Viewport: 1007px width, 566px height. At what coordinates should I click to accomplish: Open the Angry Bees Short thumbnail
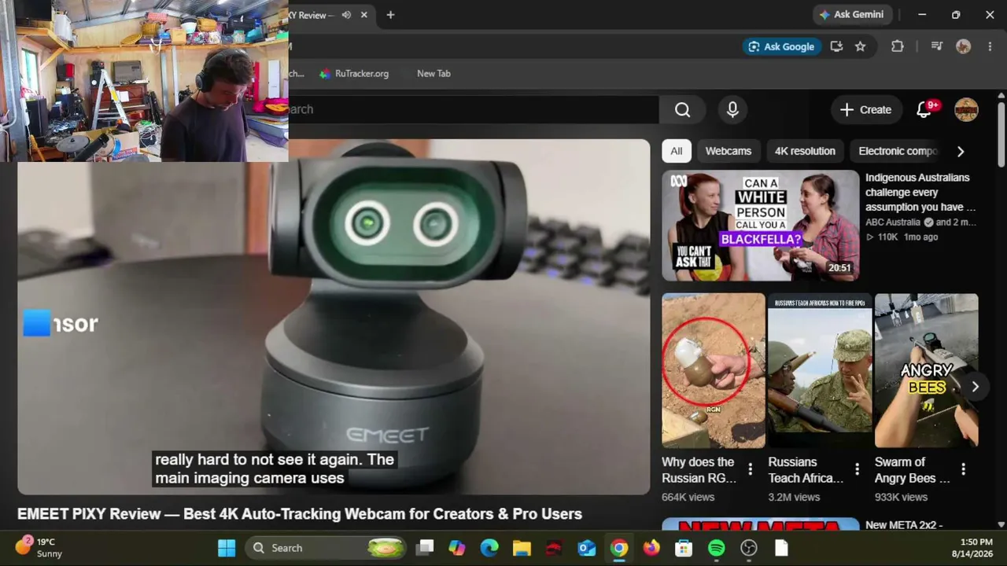[926, 371]
